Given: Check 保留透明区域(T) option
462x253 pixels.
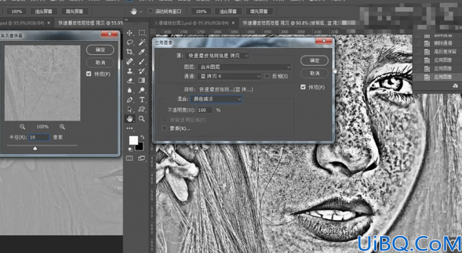Looking at the screenshot, I should (164, 120).
